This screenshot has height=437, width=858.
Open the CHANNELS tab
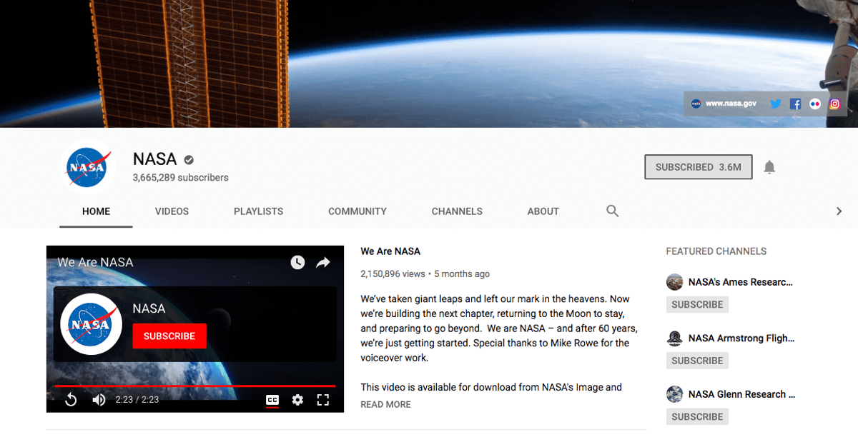coord(457,211)
